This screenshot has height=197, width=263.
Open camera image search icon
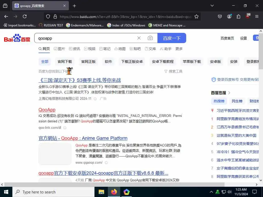click(x=150, y=38)
